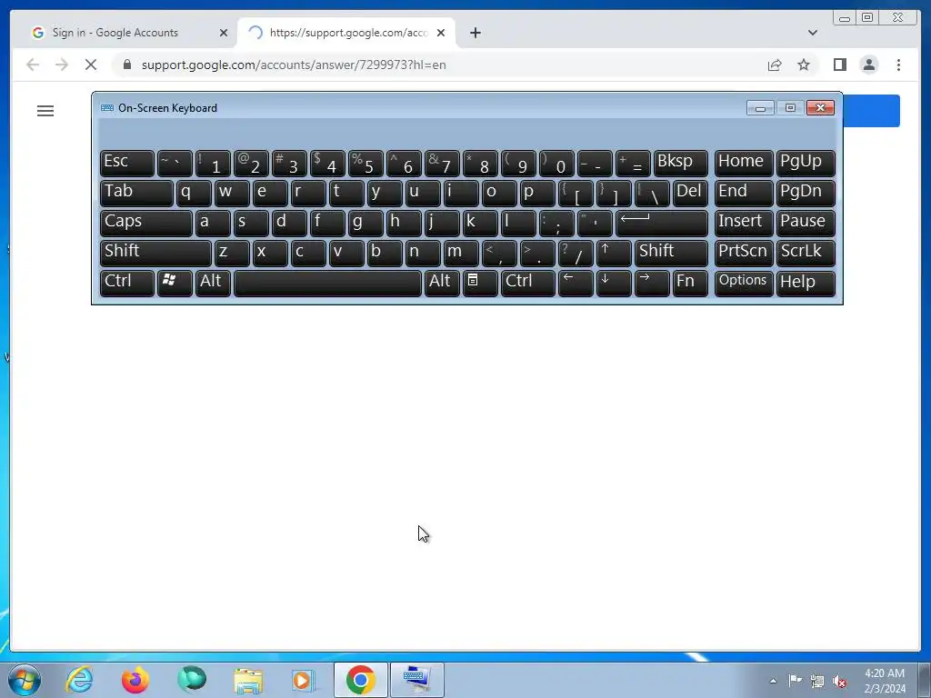
Task: Click the Help key on keyboard
Action: click(806, 283)
